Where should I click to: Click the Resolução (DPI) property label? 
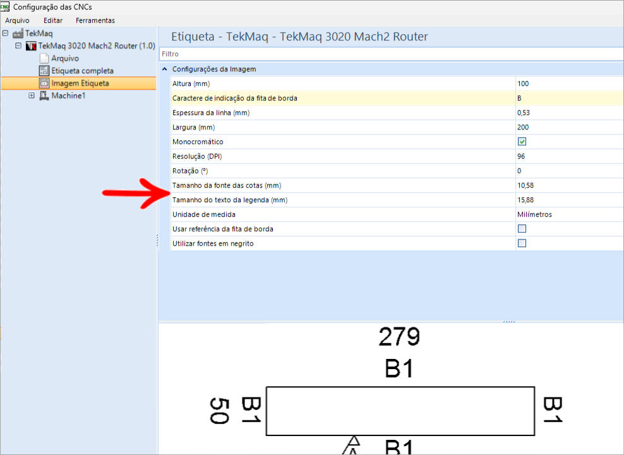(197, 156)
